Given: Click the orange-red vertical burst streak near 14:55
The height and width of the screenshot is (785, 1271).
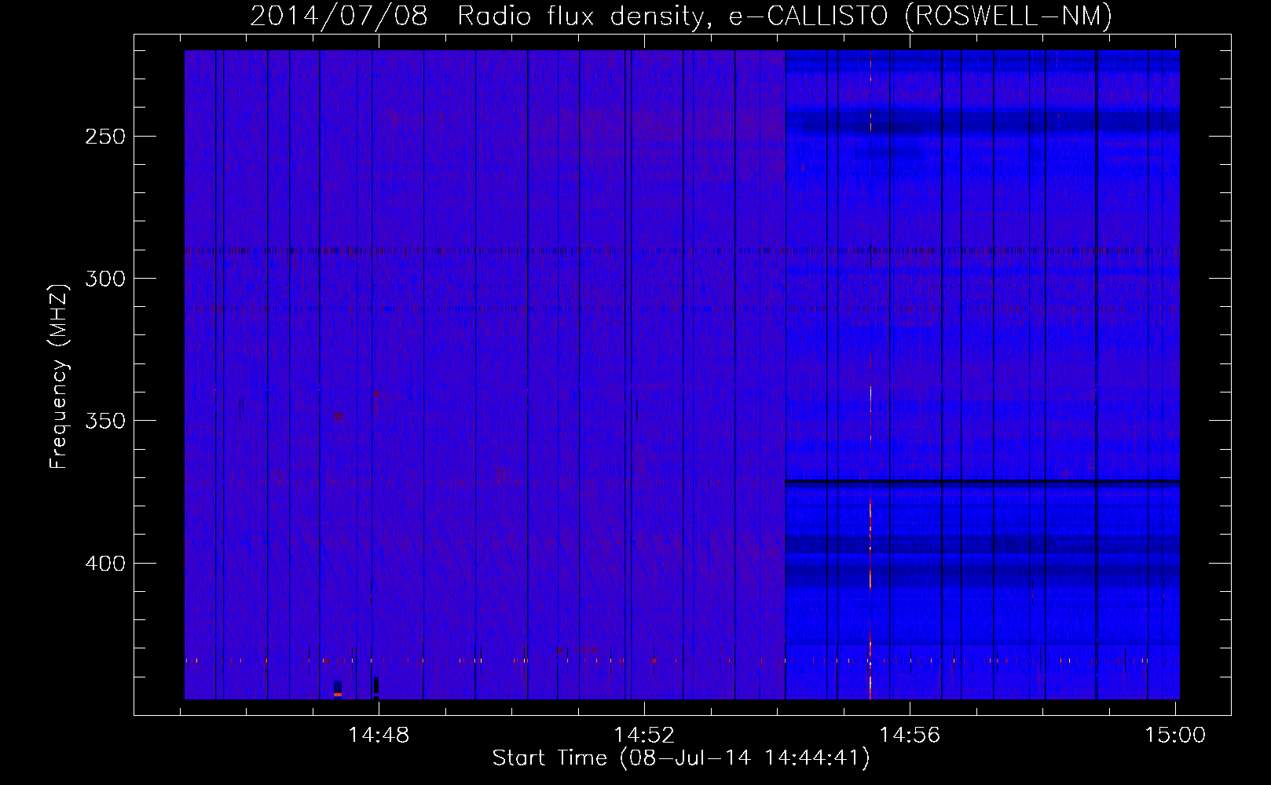Looking at the screenshot, I should coord(870,374).
